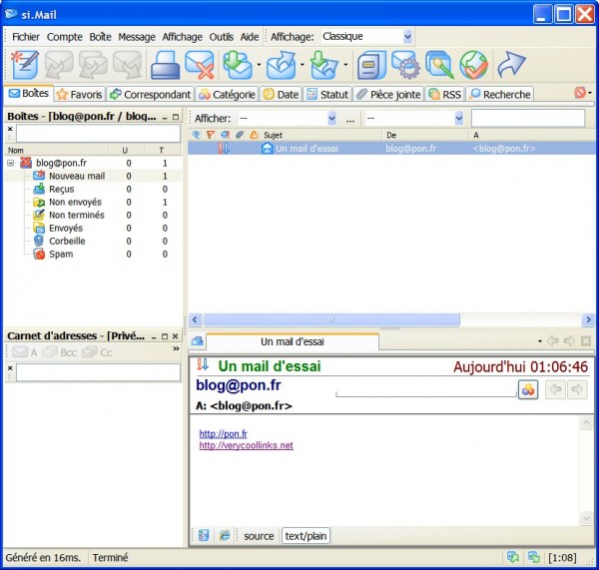This screenshot has height=570, width=599.
Task: Open the Compte menu
Action: tap(65, 37)
